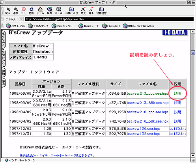This screenshot has width=196, height=163.
Task: Click the 1997/10/31 date cell
Action: [21, 134]
